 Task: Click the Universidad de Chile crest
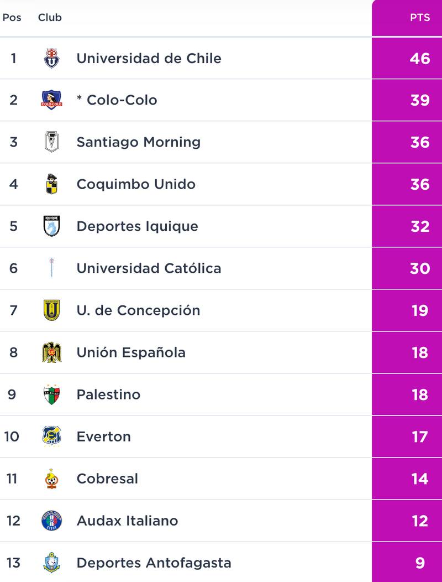click(x=51, y=58)
